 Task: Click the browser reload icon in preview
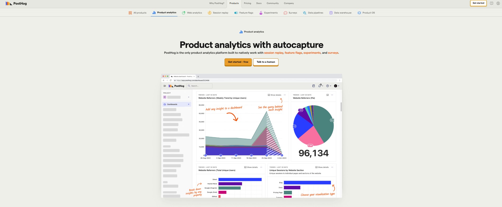point(171,80)
